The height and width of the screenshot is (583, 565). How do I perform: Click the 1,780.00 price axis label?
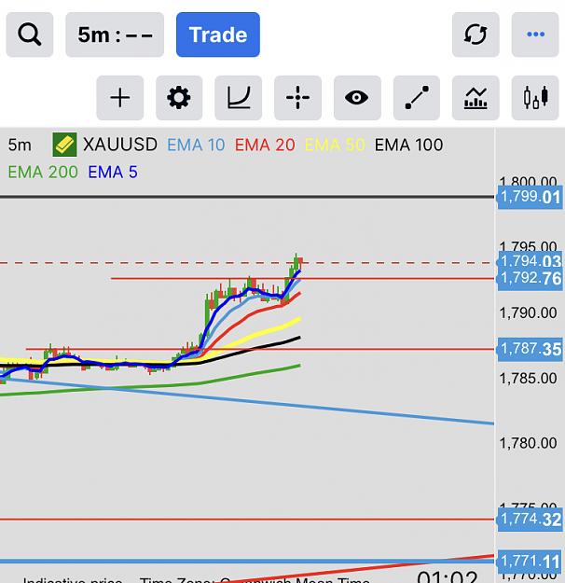click(x=528, y=443)
